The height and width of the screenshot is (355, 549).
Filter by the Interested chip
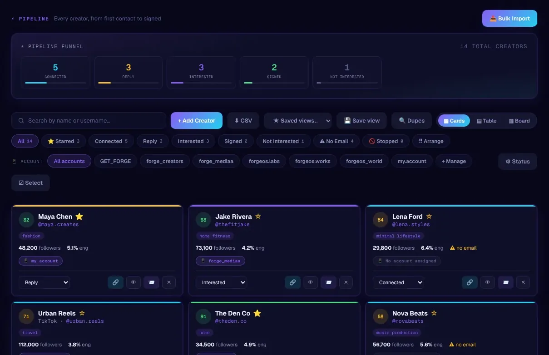pos(193,141)
